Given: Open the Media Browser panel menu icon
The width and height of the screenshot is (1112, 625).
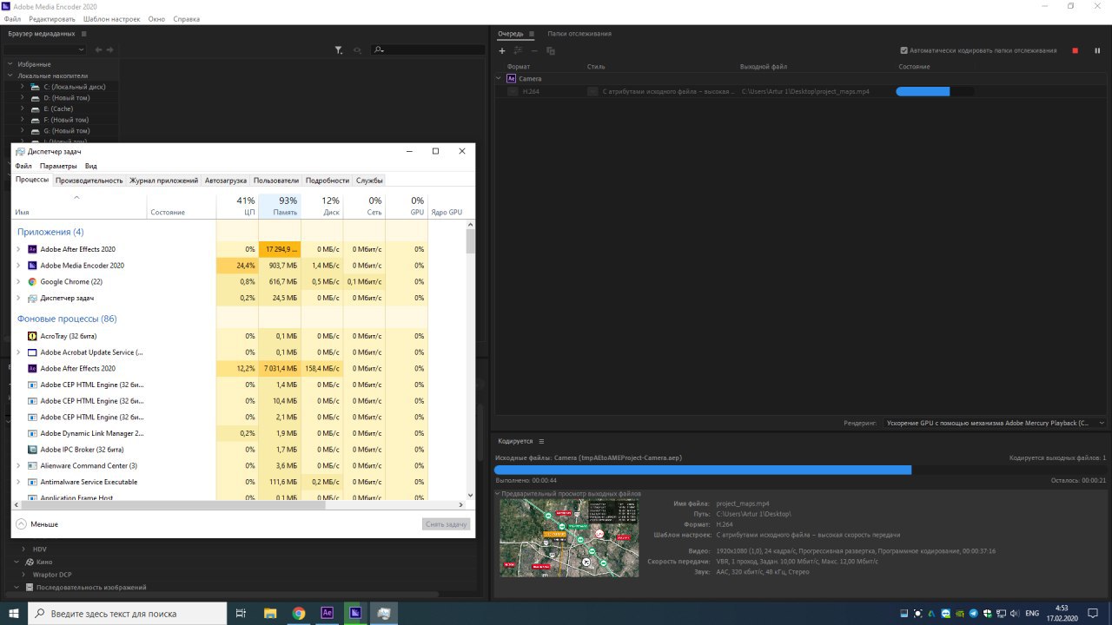Looking at the screenshot, I should point(83,34).
